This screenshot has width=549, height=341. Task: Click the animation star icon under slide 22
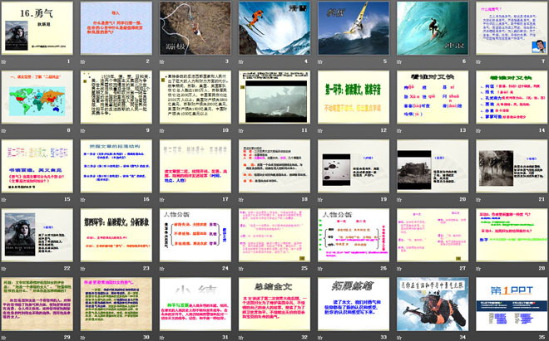pos(3,269)
